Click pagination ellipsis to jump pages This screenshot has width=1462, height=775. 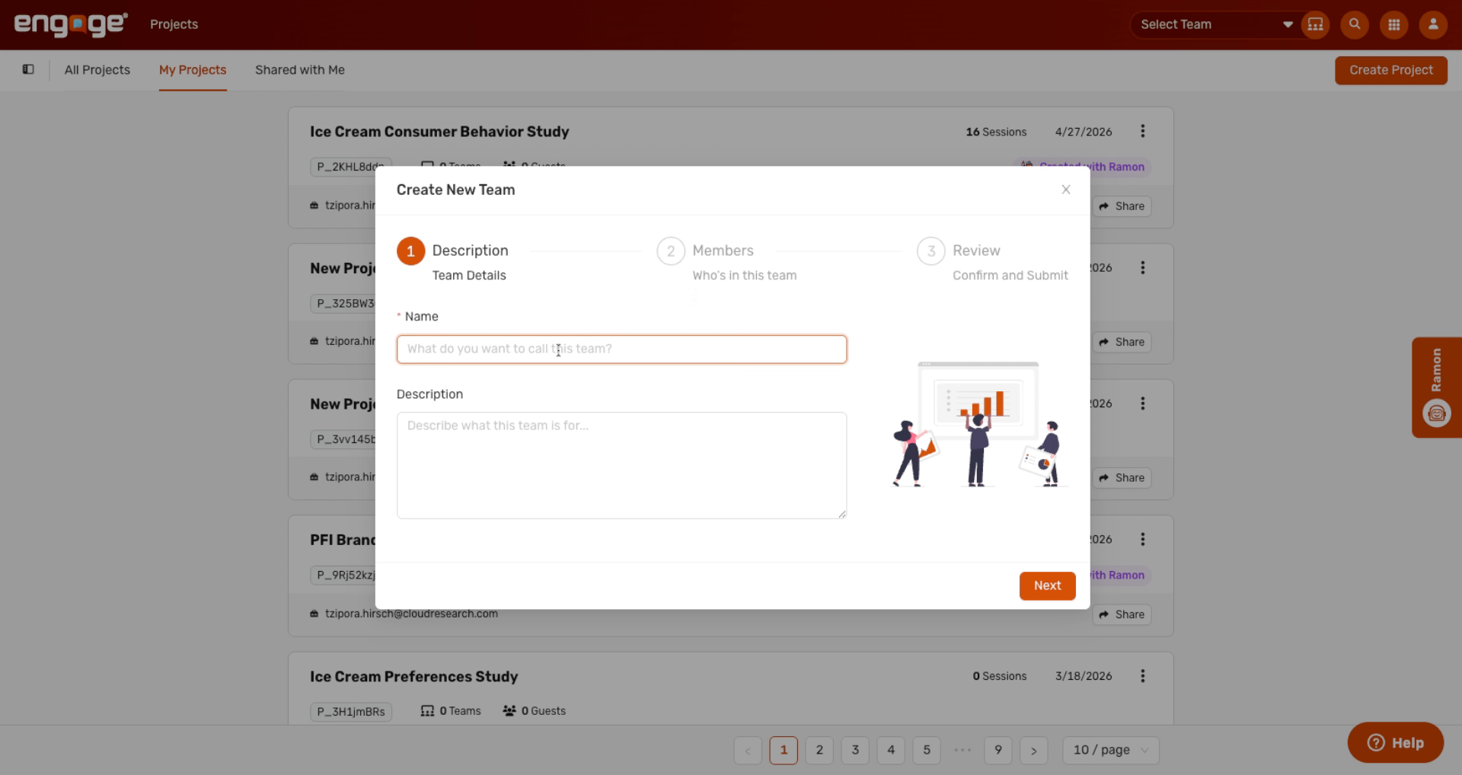coord(962,750)
